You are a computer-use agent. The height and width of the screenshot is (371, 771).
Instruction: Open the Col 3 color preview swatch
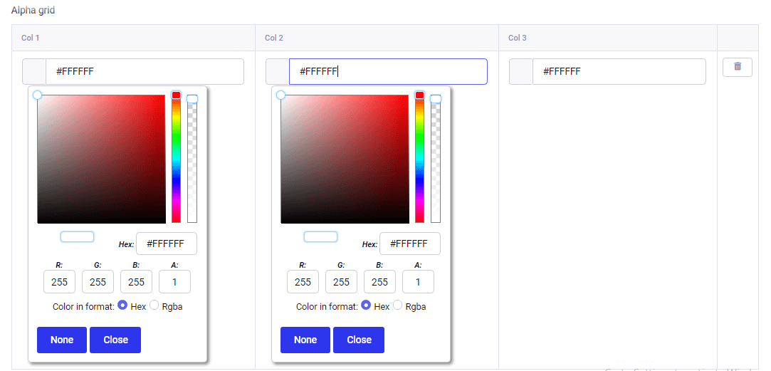521,72
